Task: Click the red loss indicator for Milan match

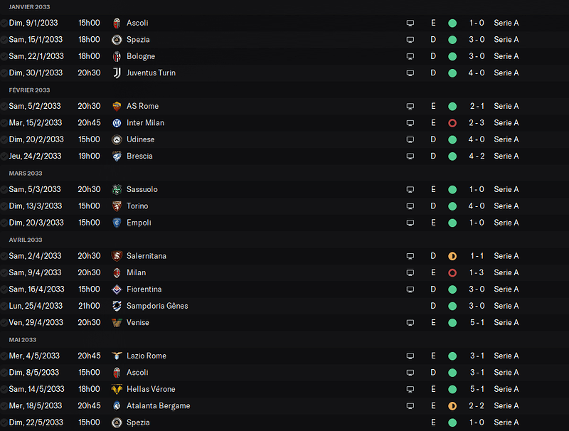Action: click(452, 273)
